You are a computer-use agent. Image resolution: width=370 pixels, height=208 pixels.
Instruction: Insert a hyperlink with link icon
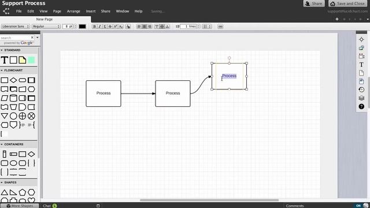tap(220, 27)
